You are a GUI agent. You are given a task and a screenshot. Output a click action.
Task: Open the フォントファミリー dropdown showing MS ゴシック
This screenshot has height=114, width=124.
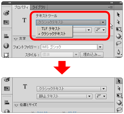pyautogui.click(x=72, y=47)
